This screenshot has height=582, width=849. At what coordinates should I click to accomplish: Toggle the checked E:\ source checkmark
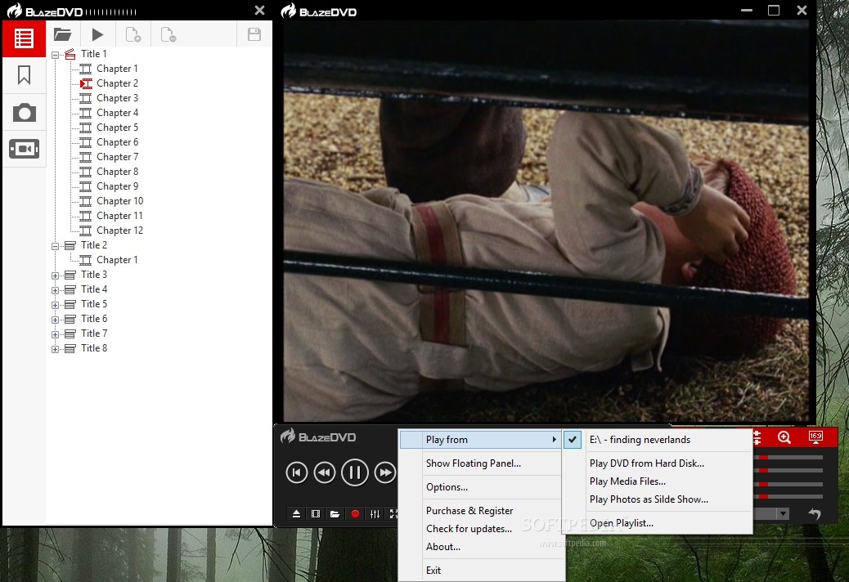point(573,440)
